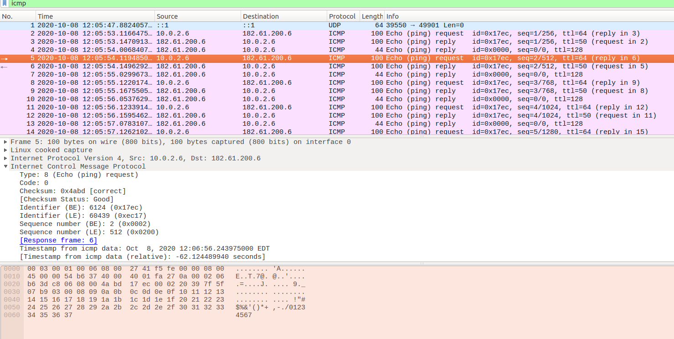Sort by the Length column header

372,16
